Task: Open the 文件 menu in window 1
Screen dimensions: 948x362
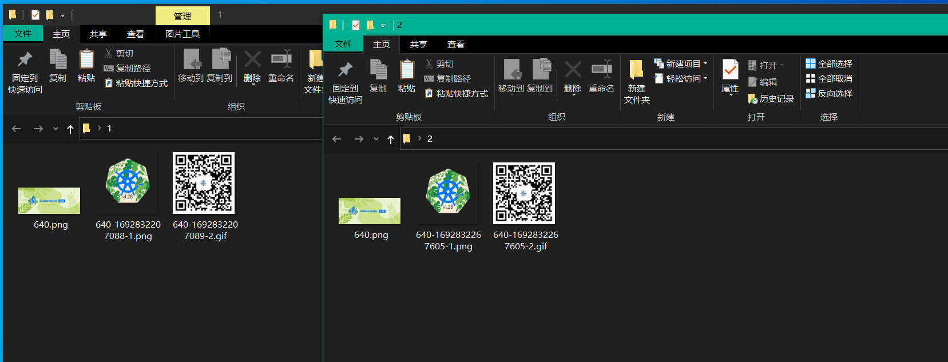Action: pyautogui.click(x=23, y=34)
